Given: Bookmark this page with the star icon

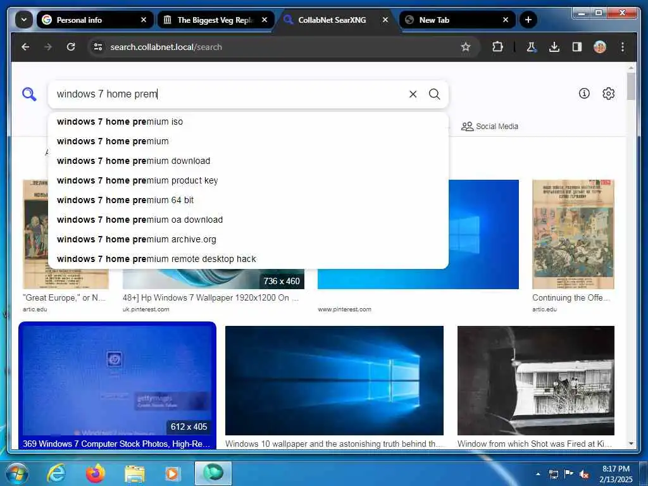Looking at the screenshot, I should click(465, 47).
